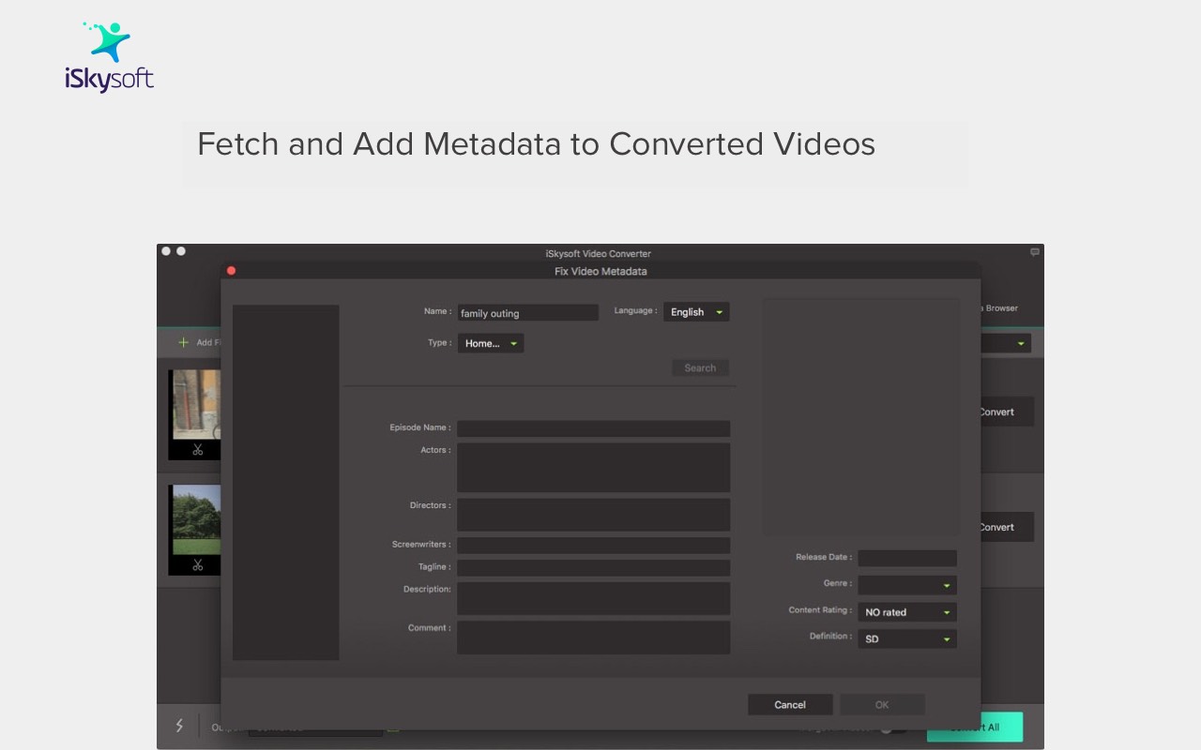Open the Definition dropdown showing SD

[x=907, y=639]
